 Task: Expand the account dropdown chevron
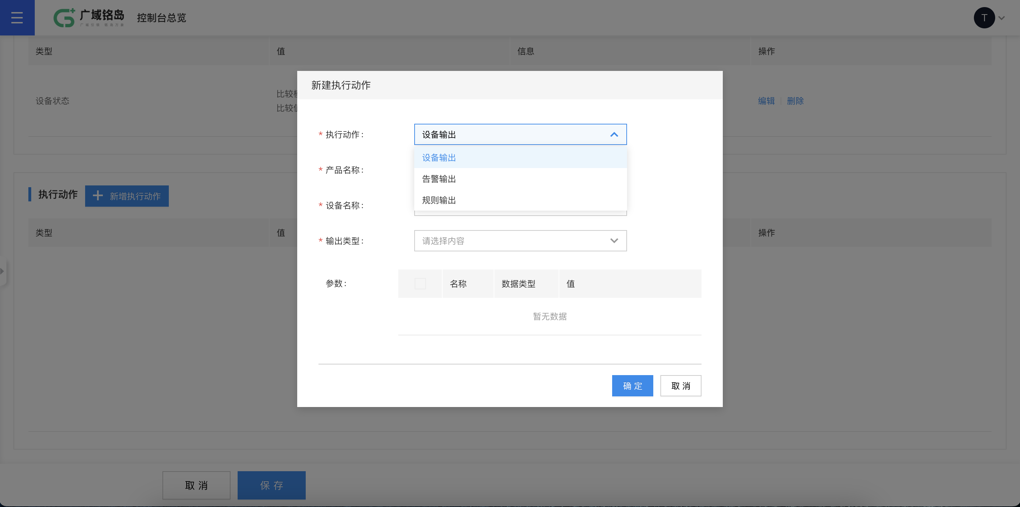1002,18
